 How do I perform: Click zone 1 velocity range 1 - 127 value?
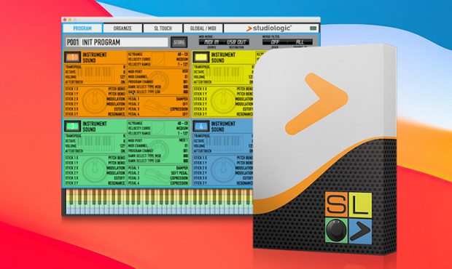[x=183, y=65]
